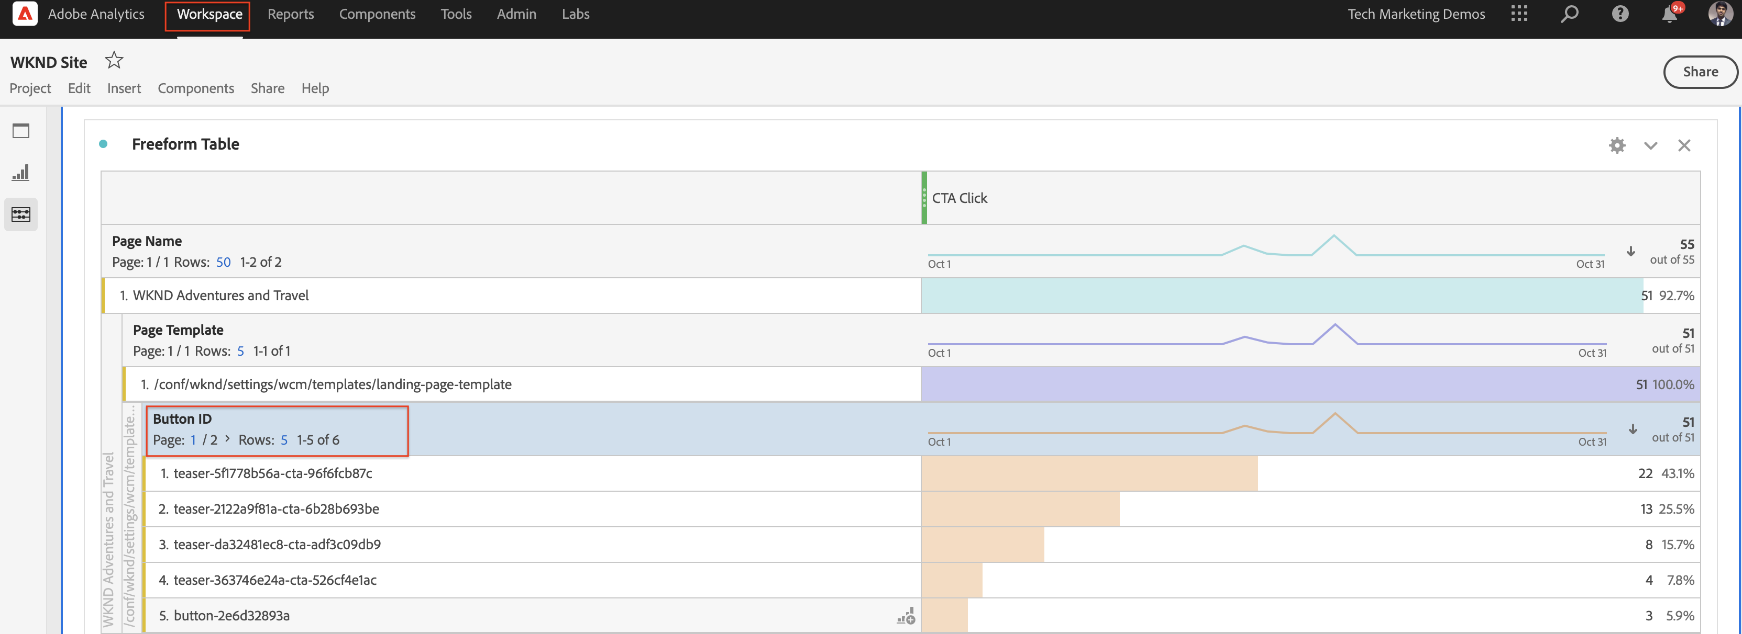Open the Components icon in left rail

coord(21,214)
